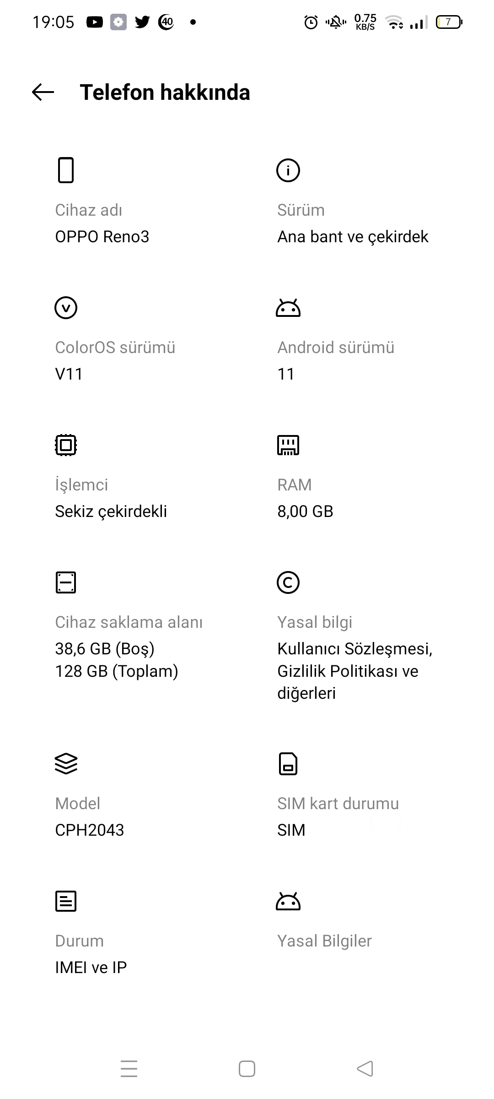Screen dimensions: 494x1099
Task: Tap the phone icon above Cihaz adı
Action: [66, 170]
